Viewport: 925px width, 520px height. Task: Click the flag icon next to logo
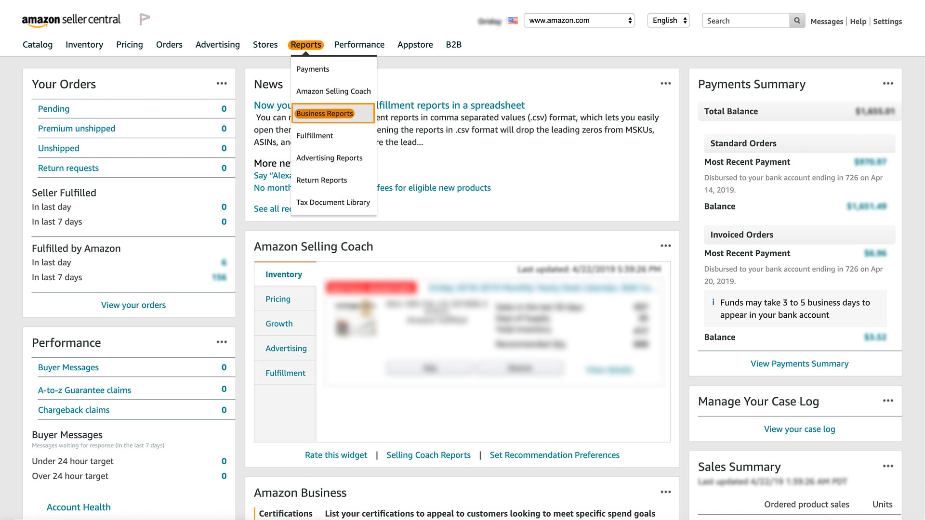point(145,19)
